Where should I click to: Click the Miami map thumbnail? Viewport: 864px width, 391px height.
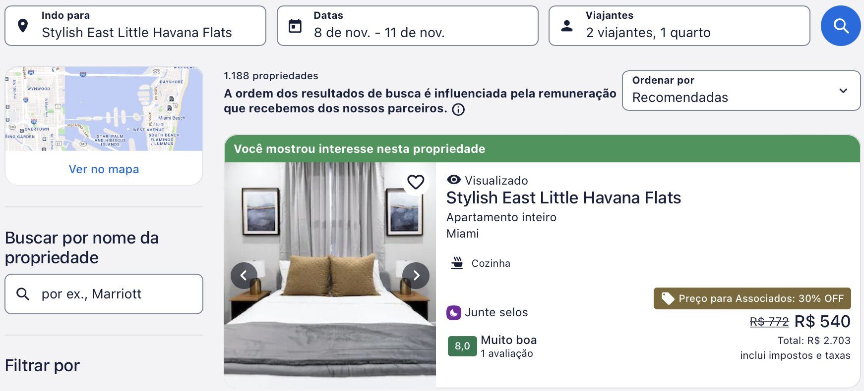click(x=104, y=109)
